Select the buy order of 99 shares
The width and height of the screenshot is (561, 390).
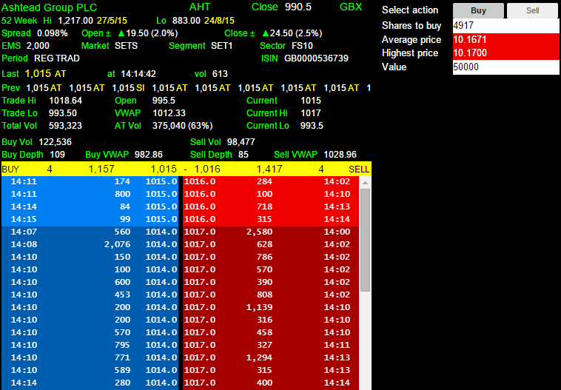tap(90, 219)
